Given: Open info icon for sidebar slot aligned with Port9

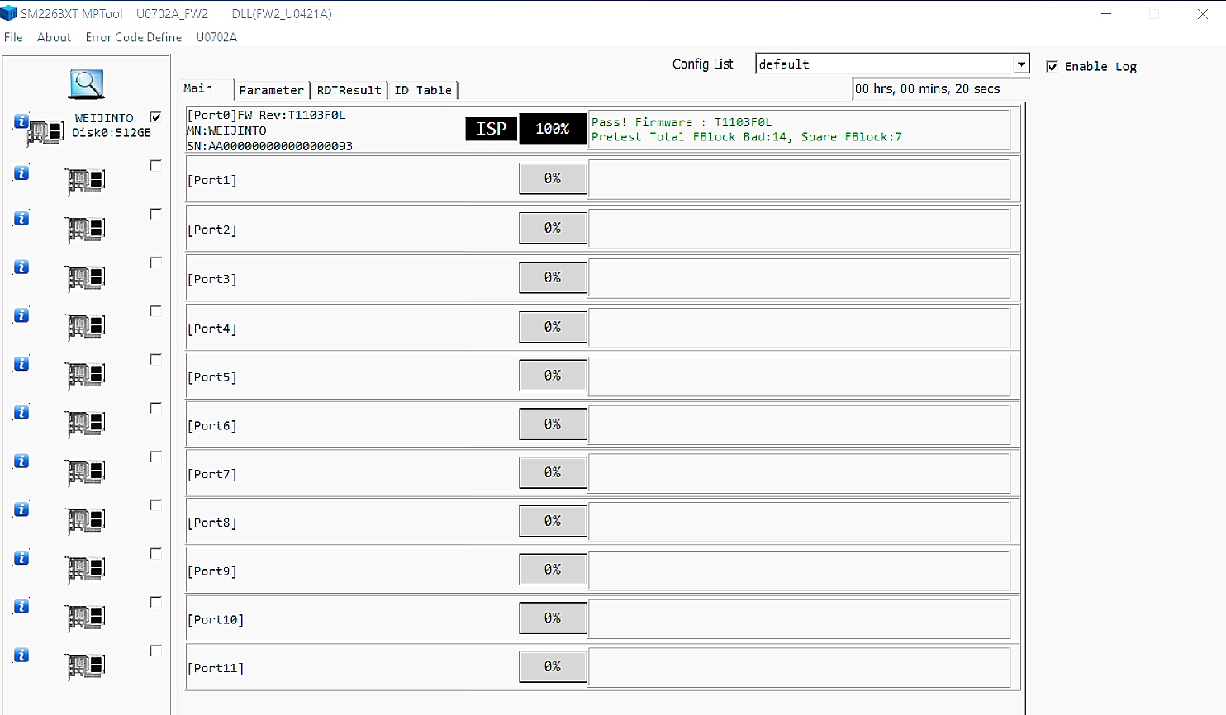Looking at the screenshot, I should click(21, 558).
